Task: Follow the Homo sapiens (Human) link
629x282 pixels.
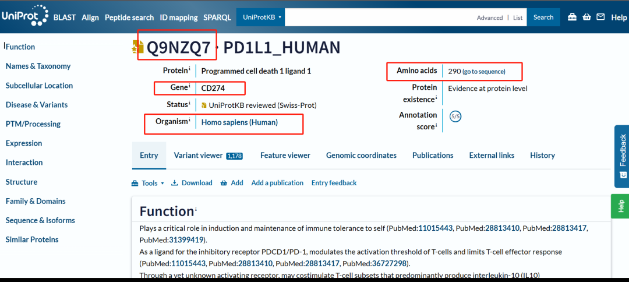Action: (239, 122)
